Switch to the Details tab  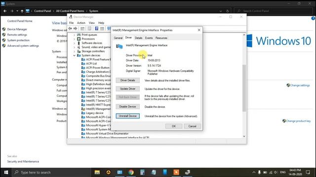pyautogui.click(x=138, y=38)
